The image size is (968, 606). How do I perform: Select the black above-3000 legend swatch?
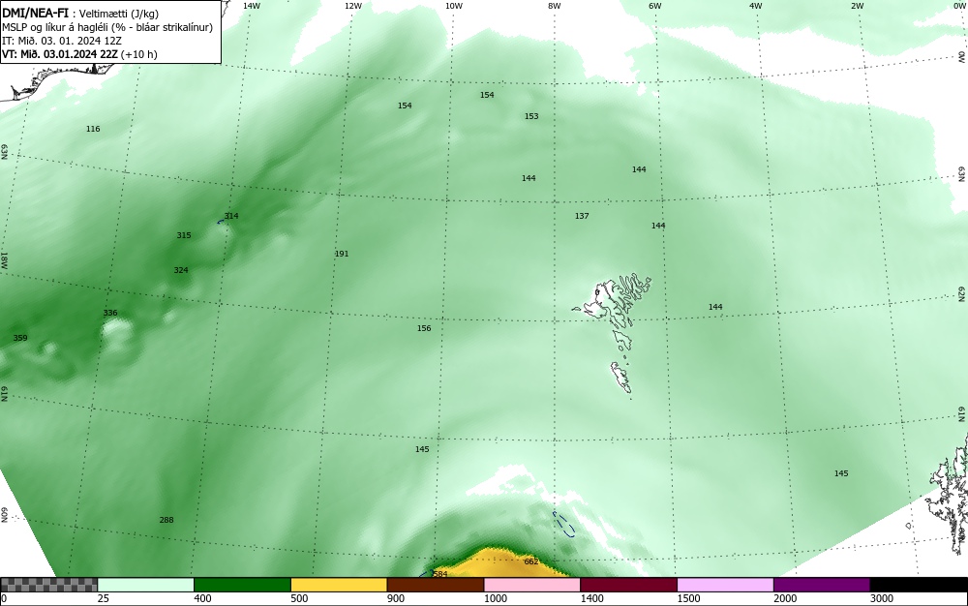click(919, 585)
